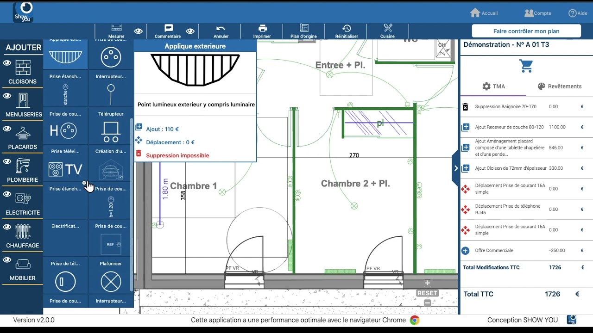Show the Plan d'origine

pos(304,31)
